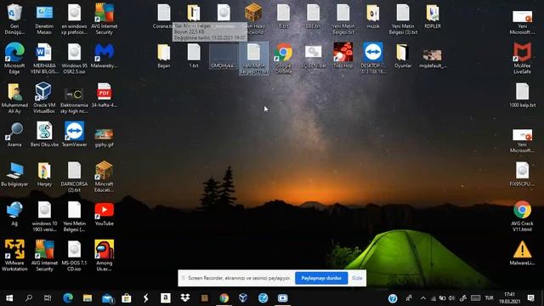Viewport: 544px width, 306px height.
Task: Select en windows xp prefoos file
Action: pos(74,19)
